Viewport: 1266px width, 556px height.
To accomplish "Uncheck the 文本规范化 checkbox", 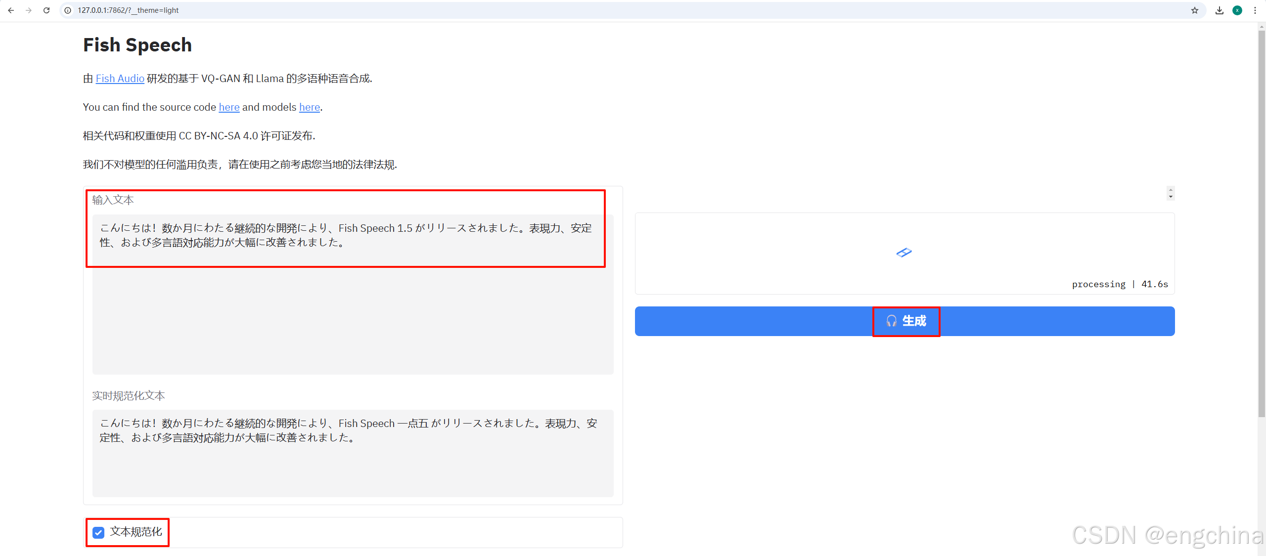I will (x=98, y=532).
